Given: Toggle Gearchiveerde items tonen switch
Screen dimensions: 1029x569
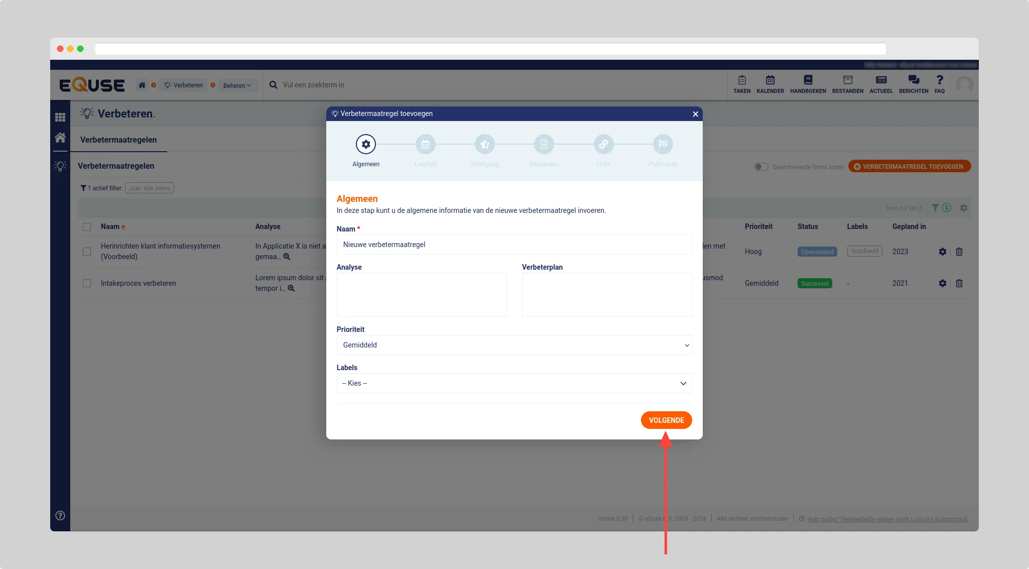Looking at the screenshot, I should point(761,167).
